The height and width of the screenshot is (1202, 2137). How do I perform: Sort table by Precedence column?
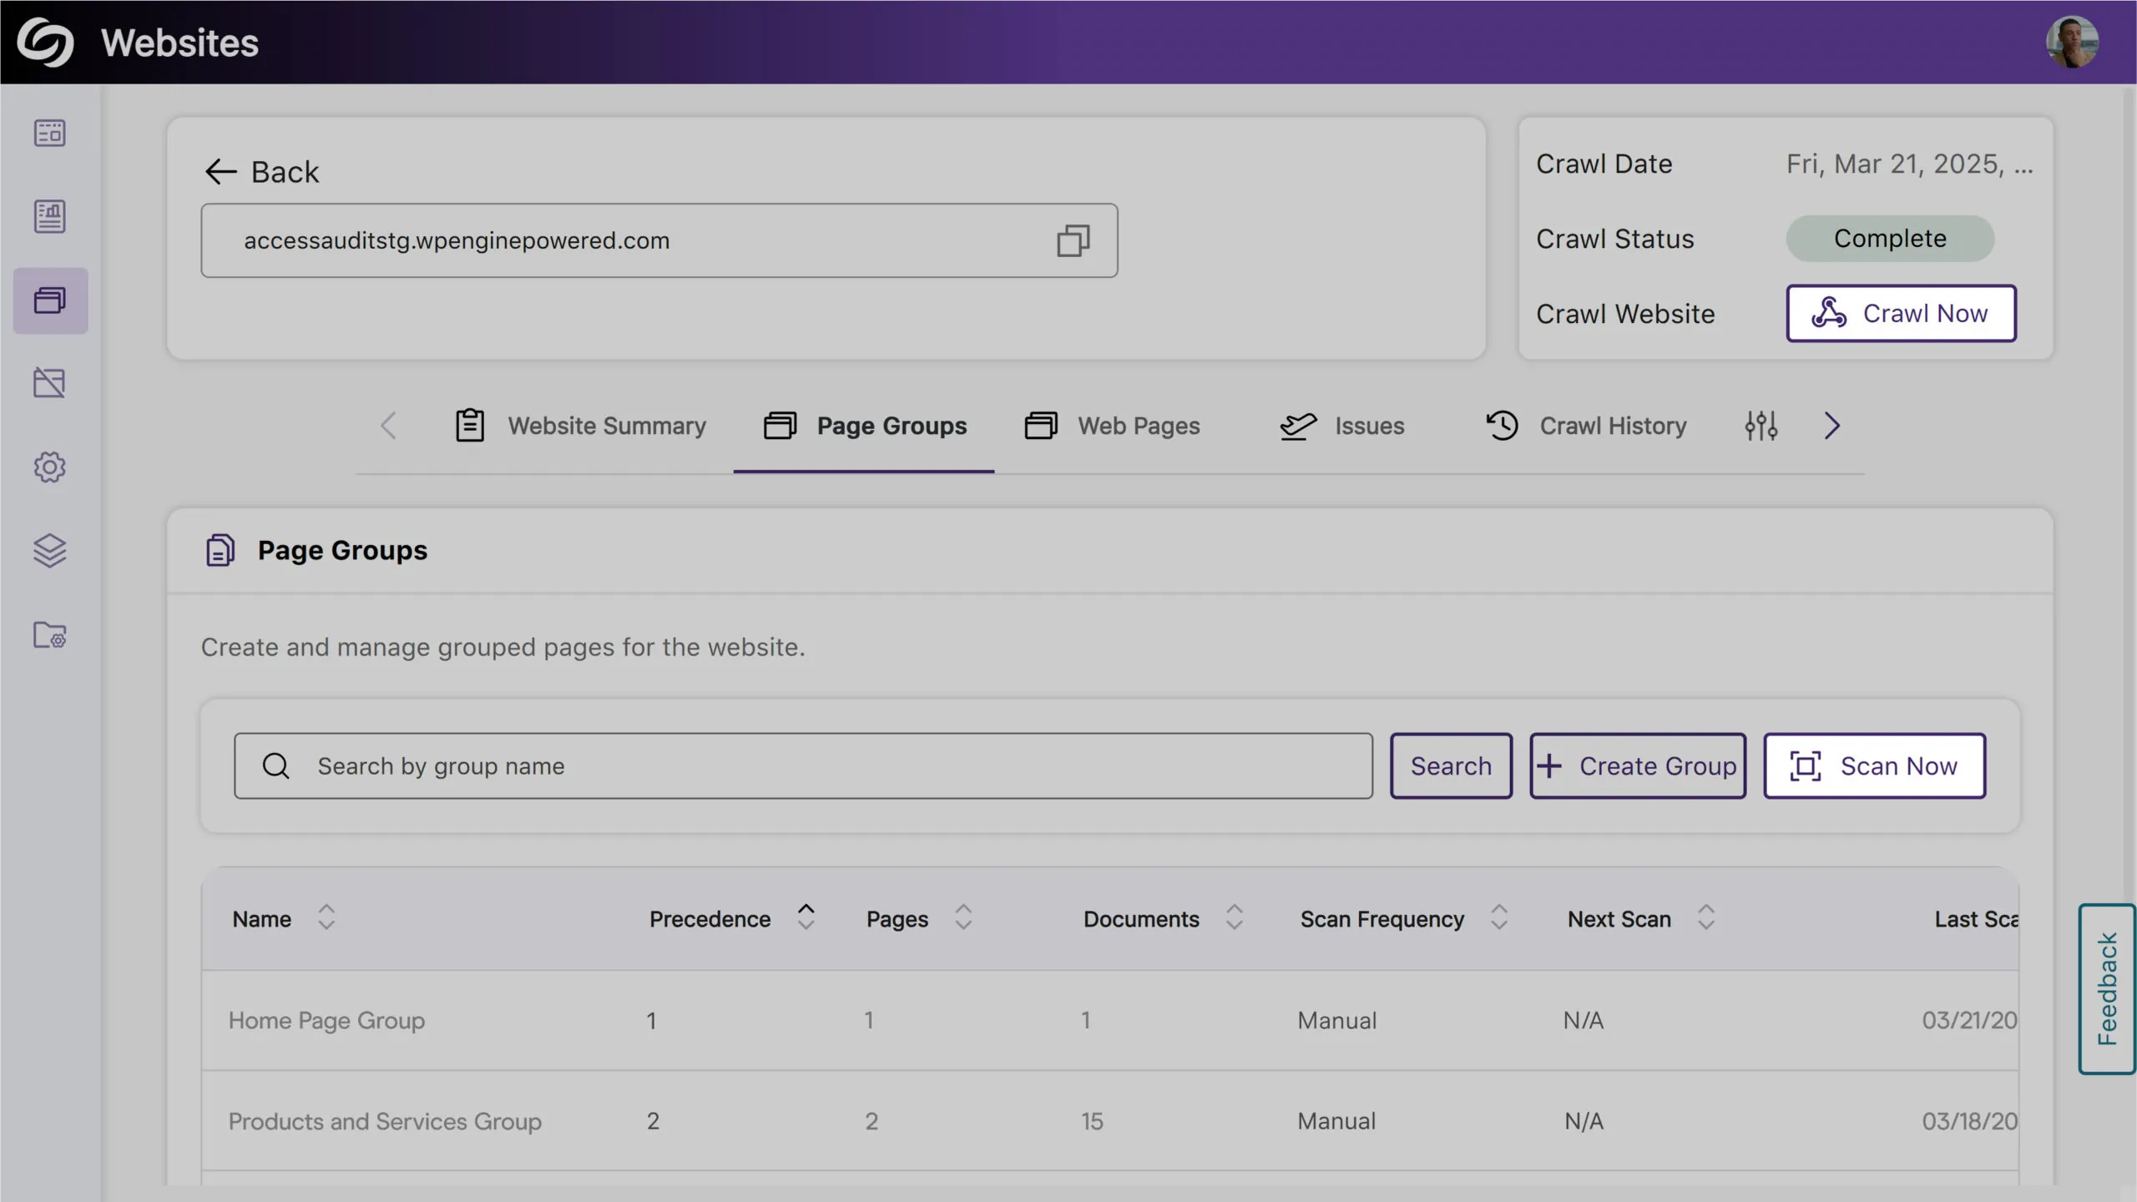click(806, 917)
